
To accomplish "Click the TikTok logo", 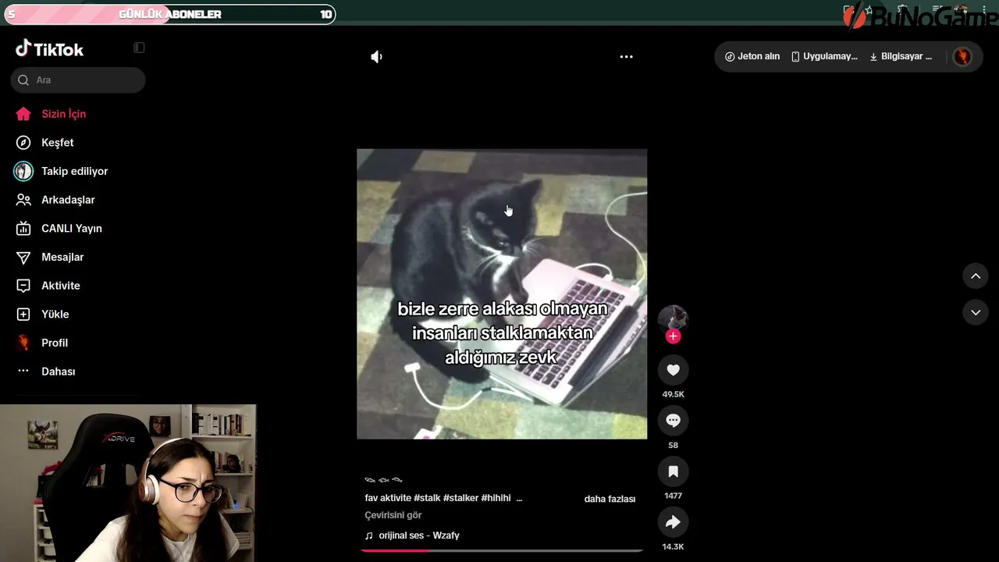I will tap(49, 49).
